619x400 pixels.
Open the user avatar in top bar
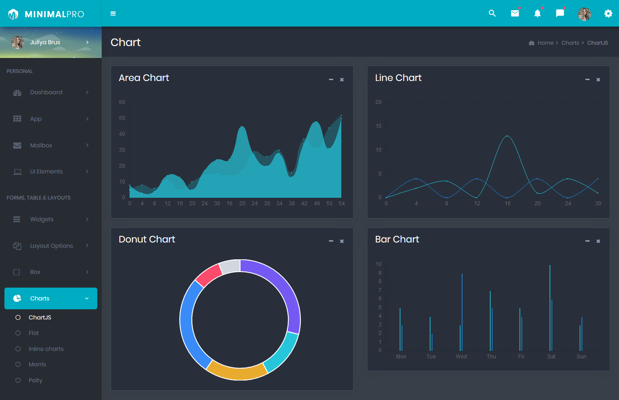point(585,14)
